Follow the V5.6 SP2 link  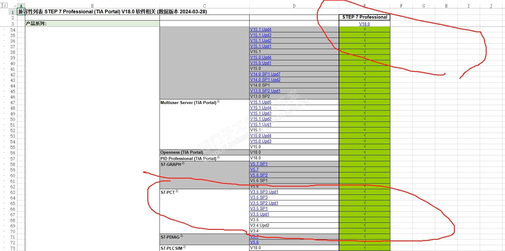[259, 175]
